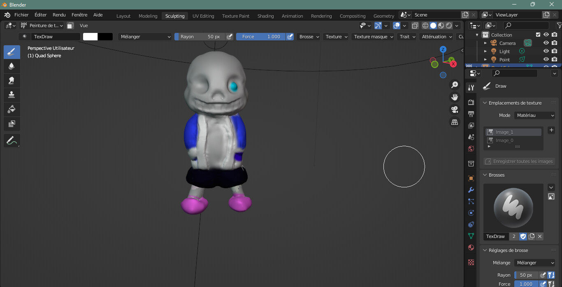Open the Modifier properties wrench icon
This screenshot has width=562, height=287.
[471, 189]
